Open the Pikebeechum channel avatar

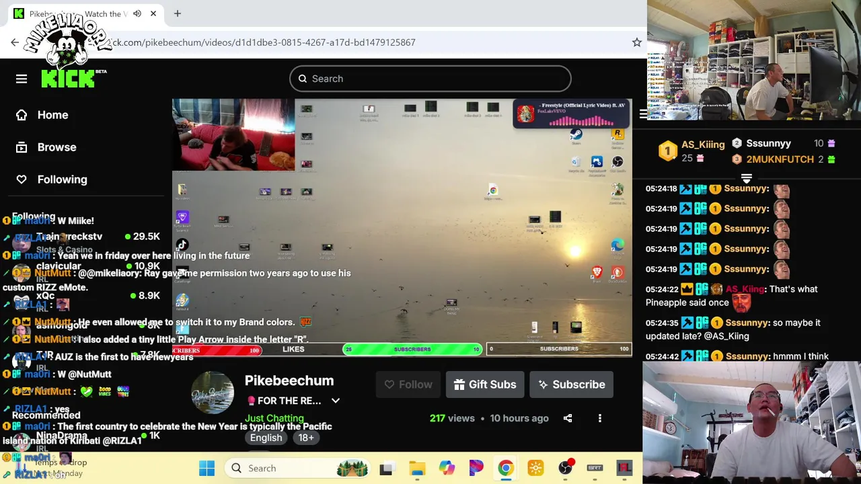[213, 393]
